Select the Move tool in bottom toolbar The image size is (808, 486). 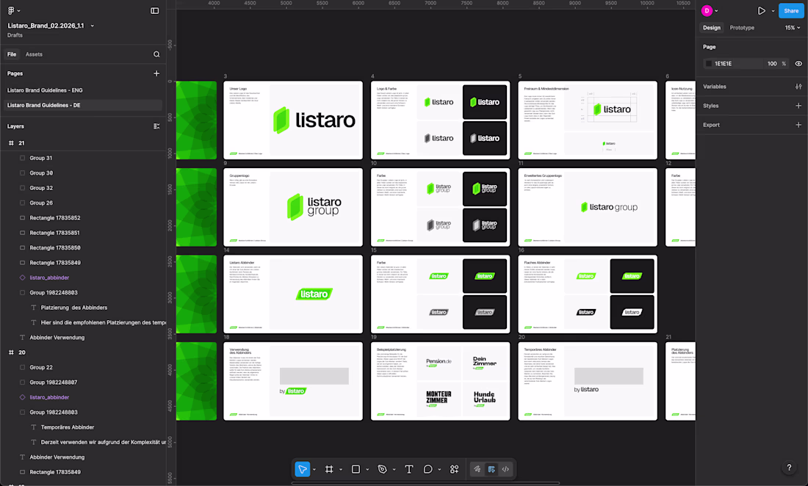point(303,469)
